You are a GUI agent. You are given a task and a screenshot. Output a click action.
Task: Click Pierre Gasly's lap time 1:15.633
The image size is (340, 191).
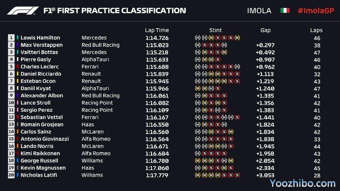pos(157,60)
